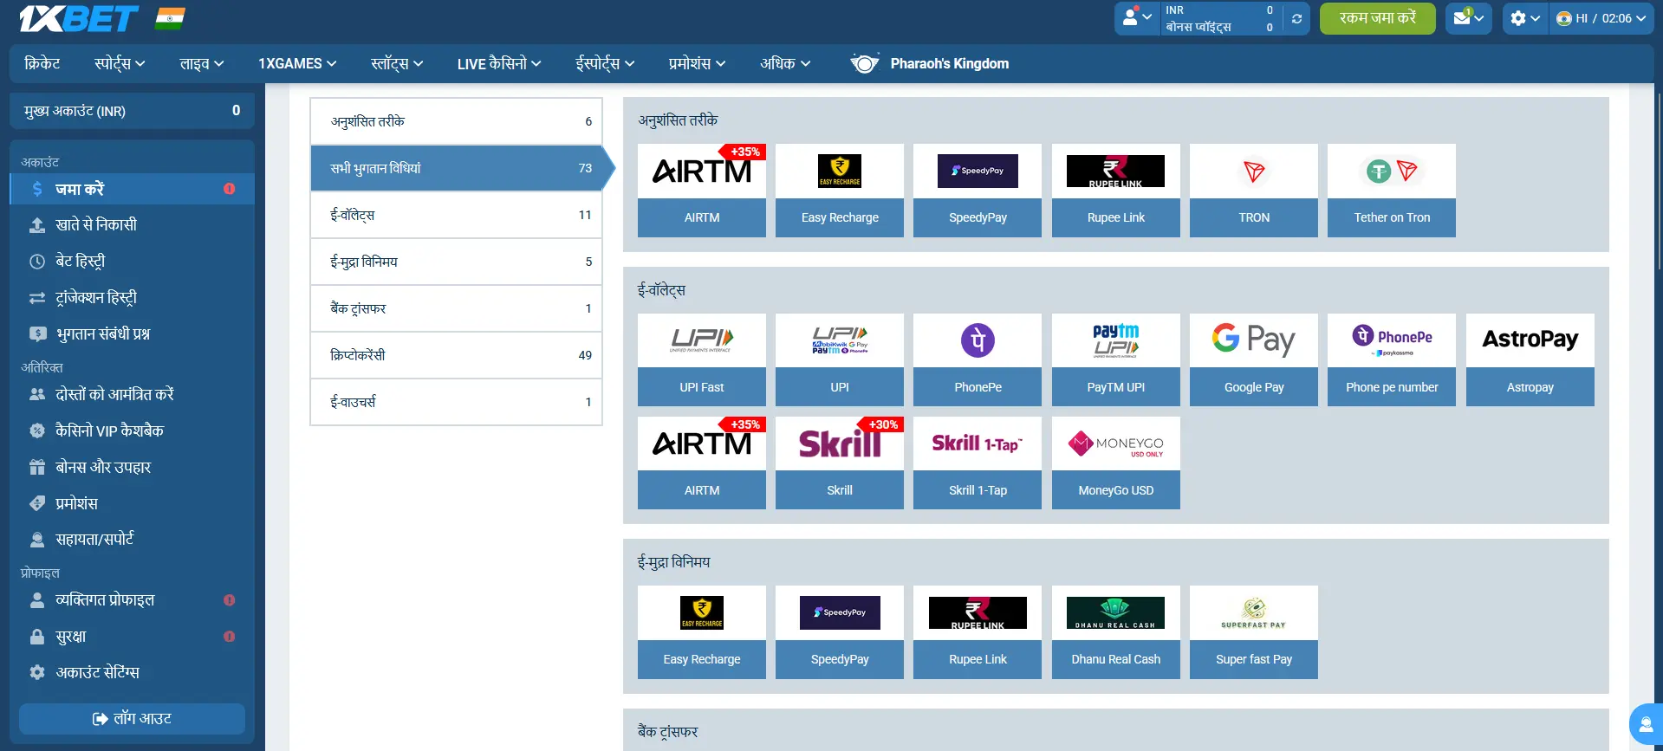Open the live chat support bubble
This screenshot has height=751, width=1663.
[1645, 724]
